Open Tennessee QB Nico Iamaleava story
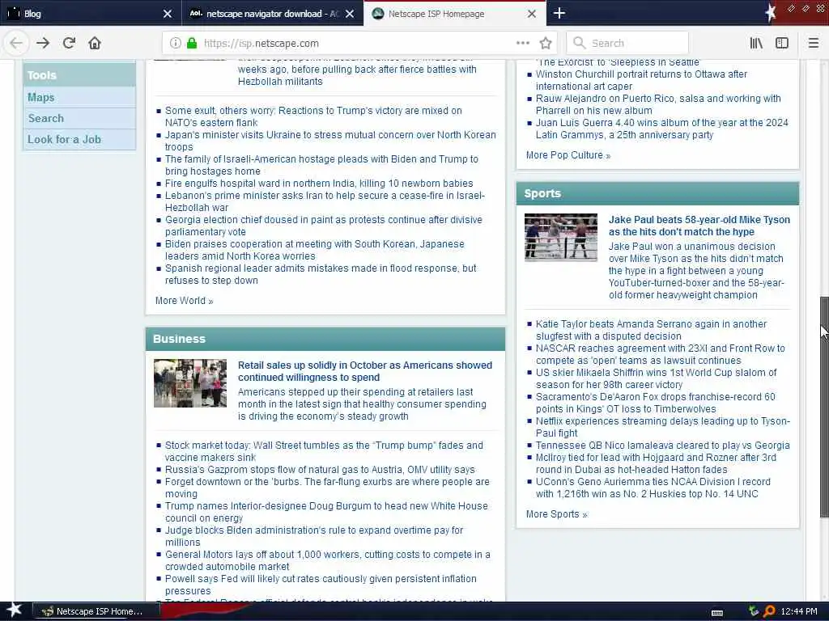Image resolution: width=829 pixels, height=621 pixels. coord(662,446)
